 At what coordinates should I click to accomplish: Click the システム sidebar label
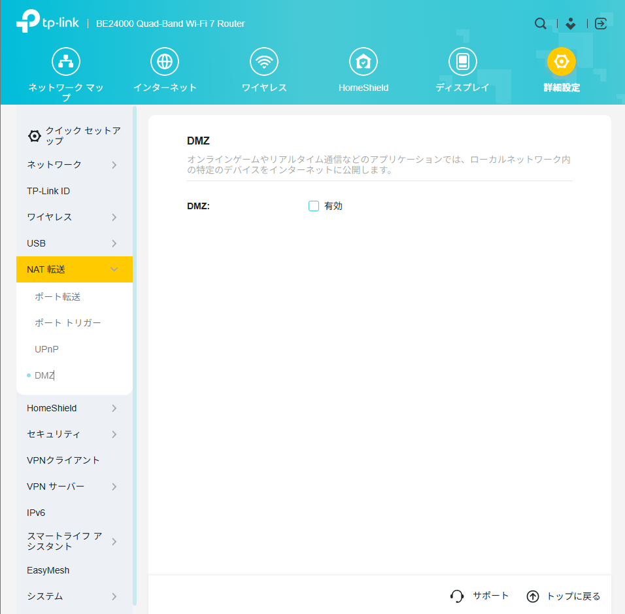[45, 596]
